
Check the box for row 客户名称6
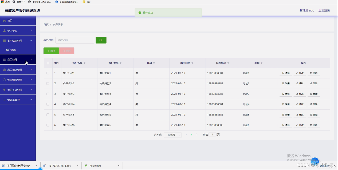48,125
